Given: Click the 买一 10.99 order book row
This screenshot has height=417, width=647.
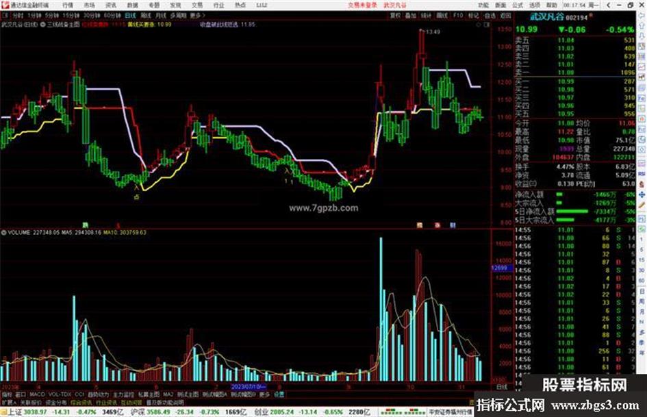Looking at the screenshot, I should (x=575, y=81).
